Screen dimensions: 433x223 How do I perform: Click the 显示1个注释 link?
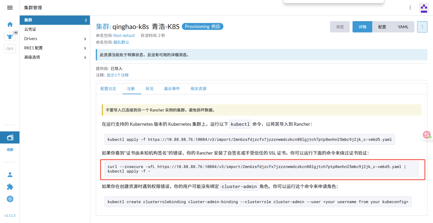pyautogui.click(x=118, y=75)
